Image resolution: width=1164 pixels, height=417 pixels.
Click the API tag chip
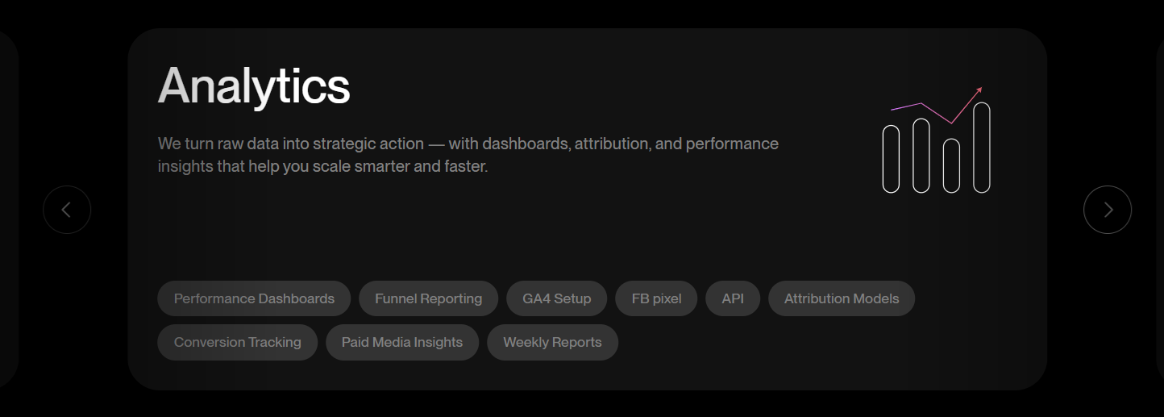point(733,298)
